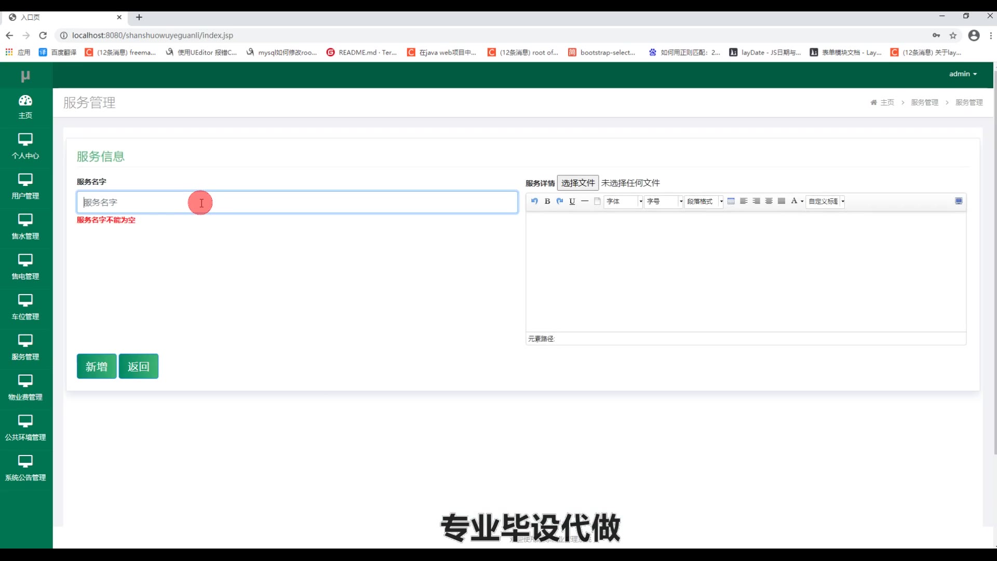Screen dimensions: 997x561
Task: Expand font color dropdown arrow
Action: [802, 202]
